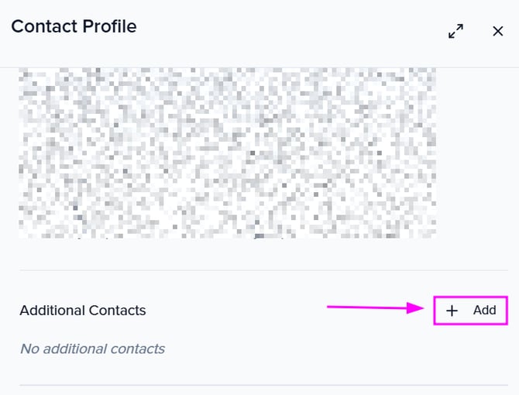Click the "No additional contacts" placeholder text
519x395 pixels.
(92, 349)
